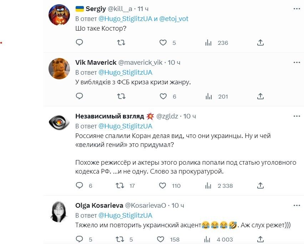Open the three-dot menu on Vik Maverick's tweet
Image resolution: width=304 pixels, height=244 pixels.
[296, 62]
